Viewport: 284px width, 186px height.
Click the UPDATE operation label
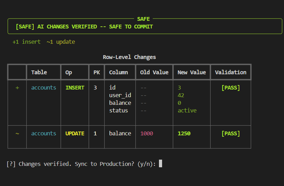coord(75,133)
